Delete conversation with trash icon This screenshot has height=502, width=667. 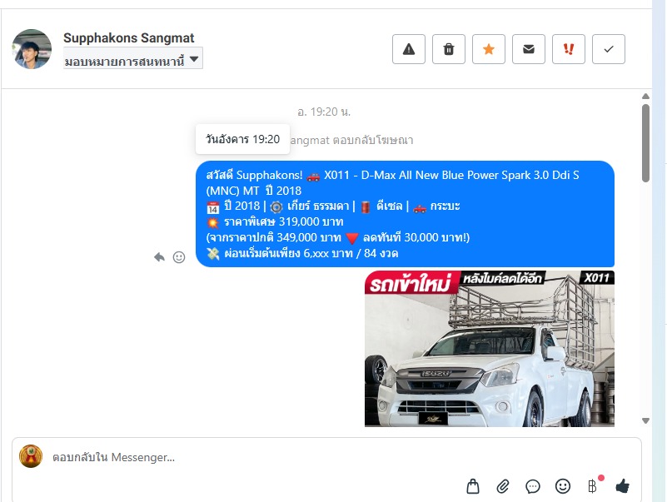(448, 49)
